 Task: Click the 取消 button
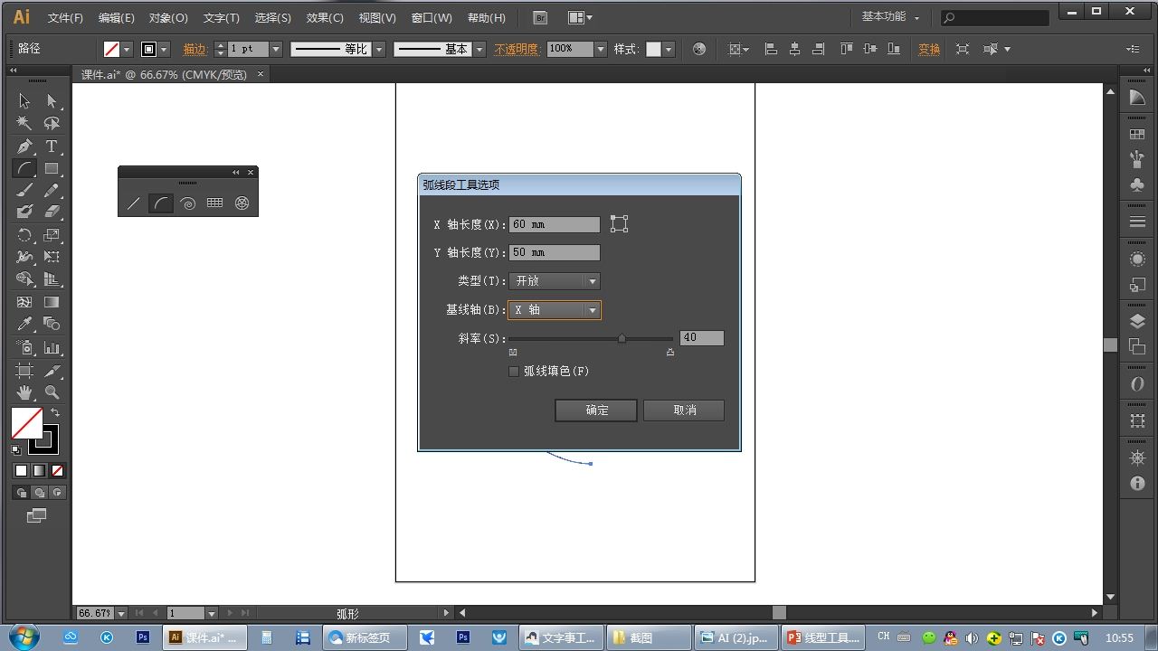684,410
